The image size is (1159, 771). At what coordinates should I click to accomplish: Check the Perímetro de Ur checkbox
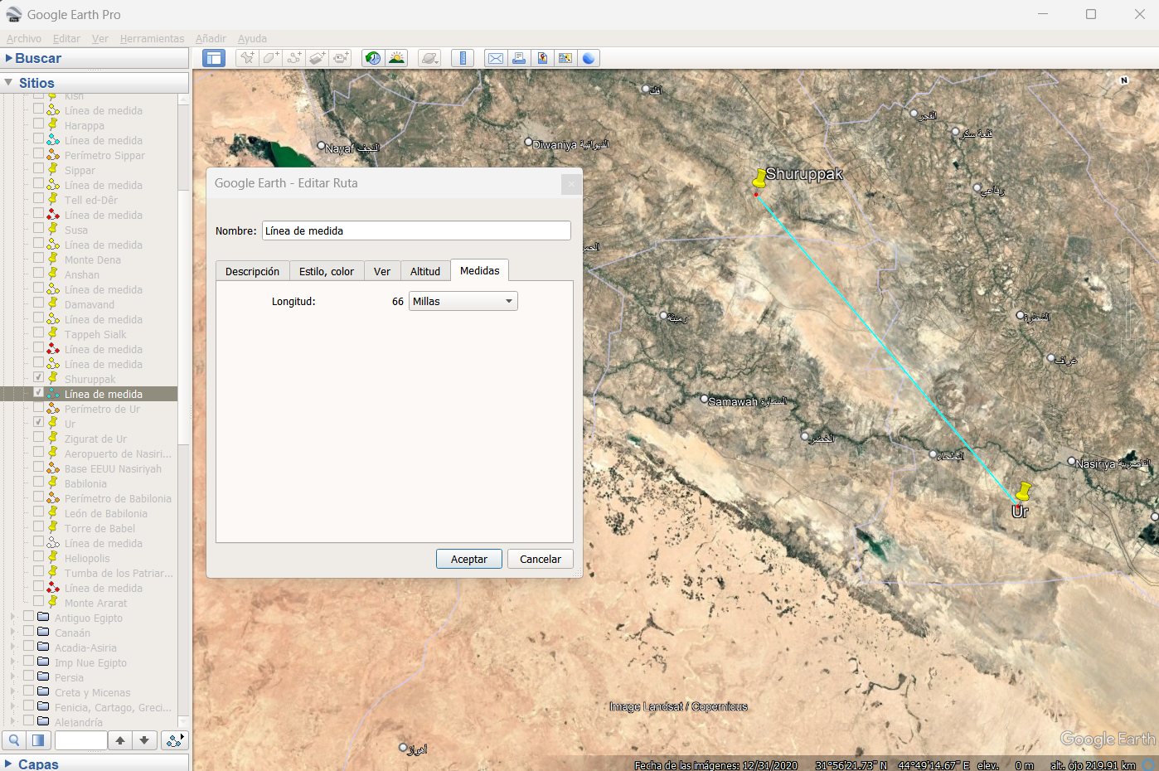(38, 407)
